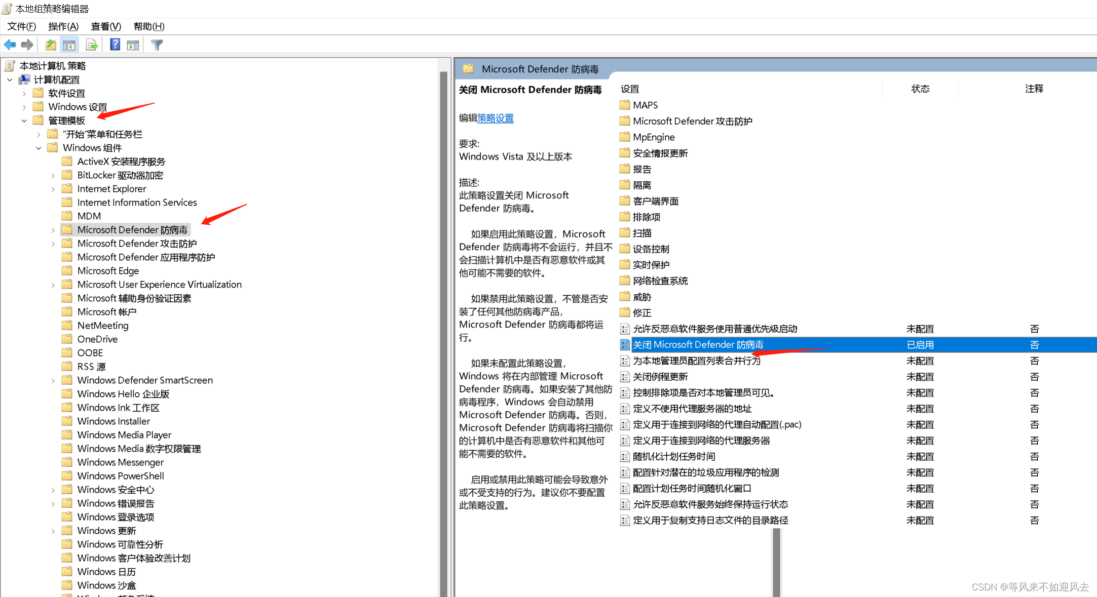Open the 文件(F) menu
Viewport: 1097px width, 597px height.
coord(22,26)
